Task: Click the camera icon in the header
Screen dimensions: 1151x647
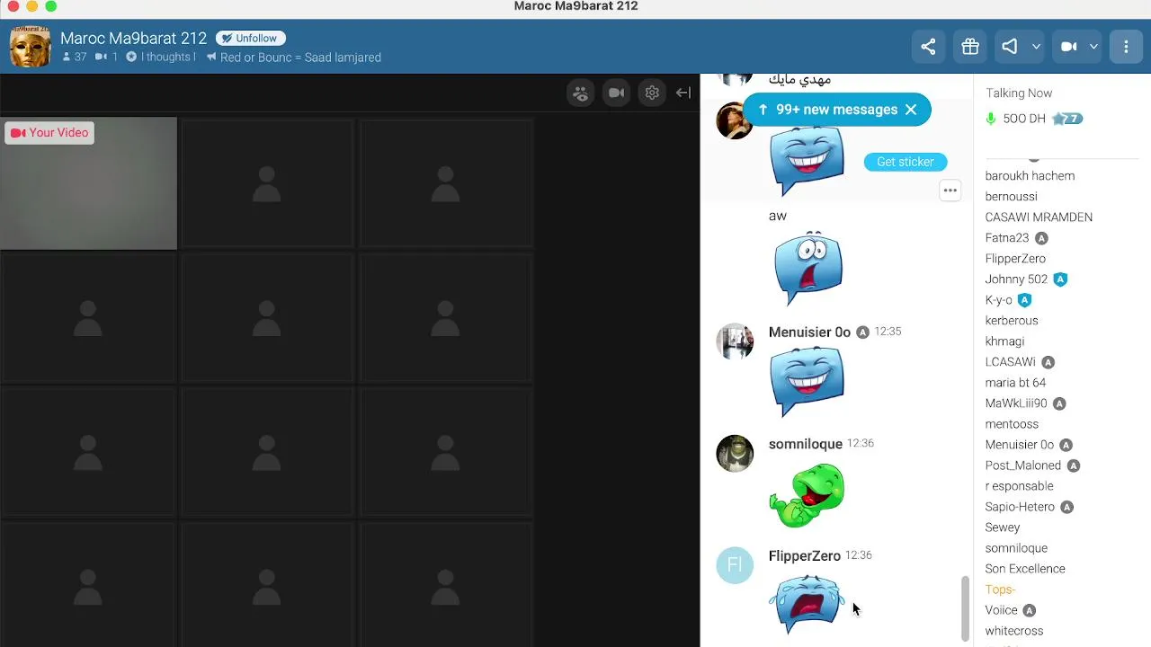Action: 1068,47
